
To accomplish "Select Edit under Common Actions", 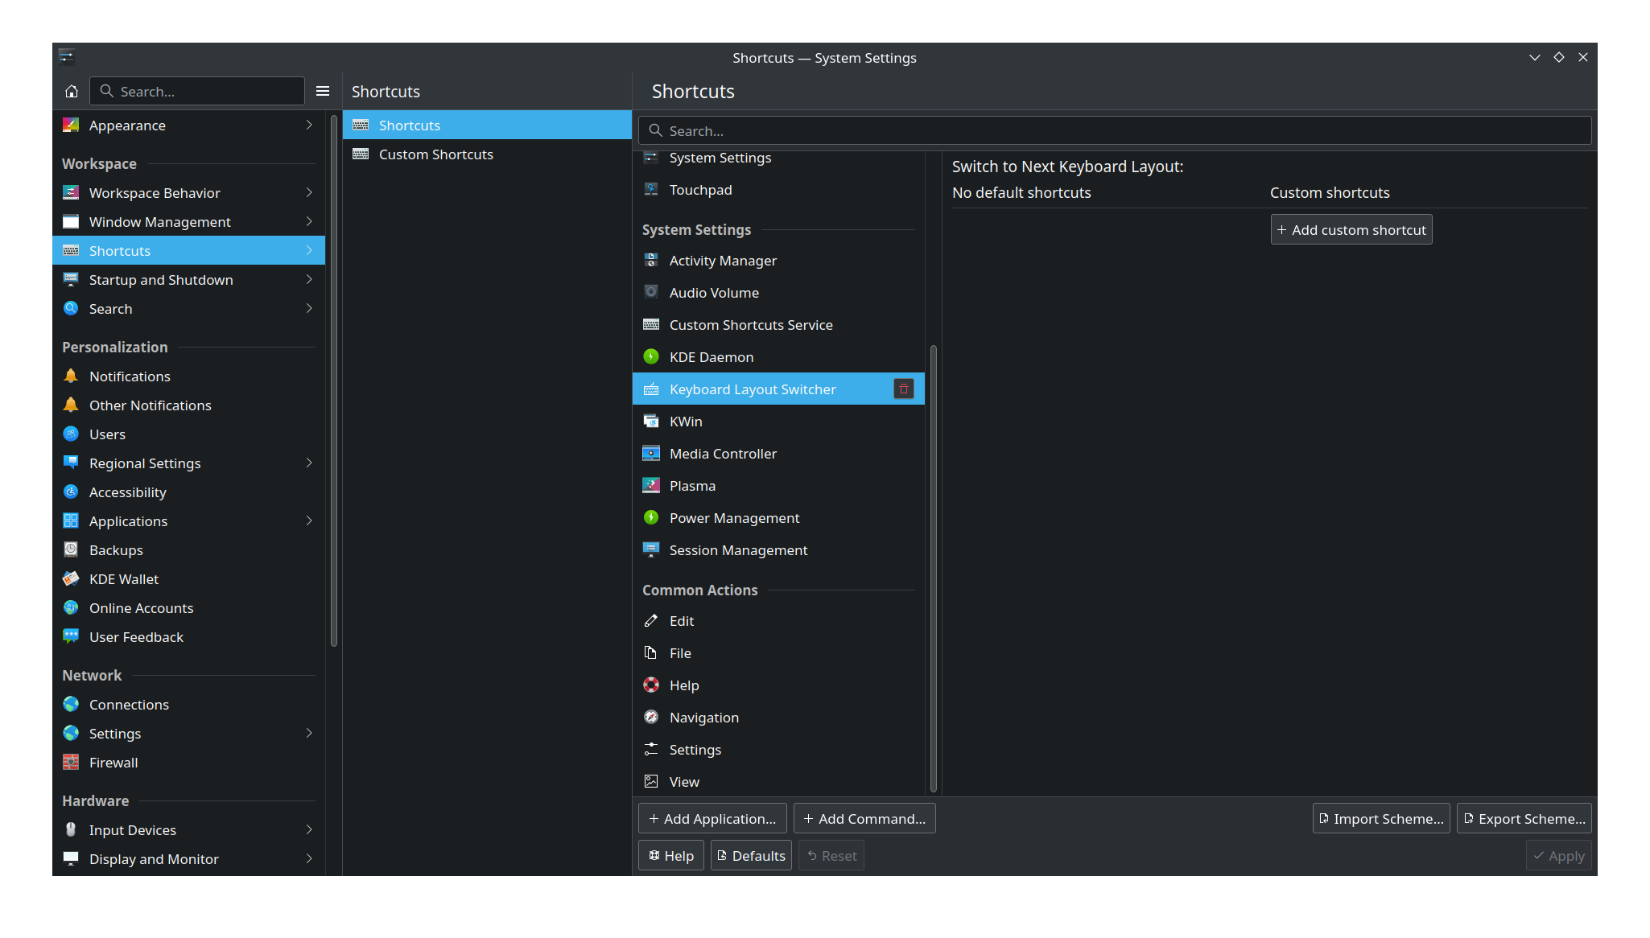I will [778, 621].
